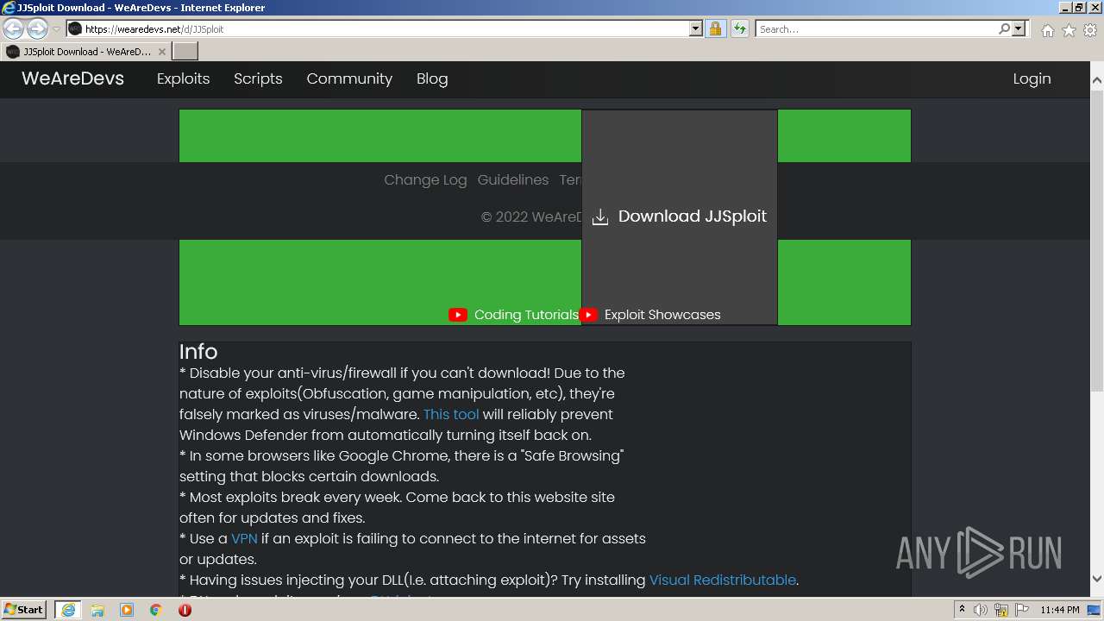Click the browser Forward arrow button
The height and width of the screenshot is (621, 1104).
coord(37,29)
